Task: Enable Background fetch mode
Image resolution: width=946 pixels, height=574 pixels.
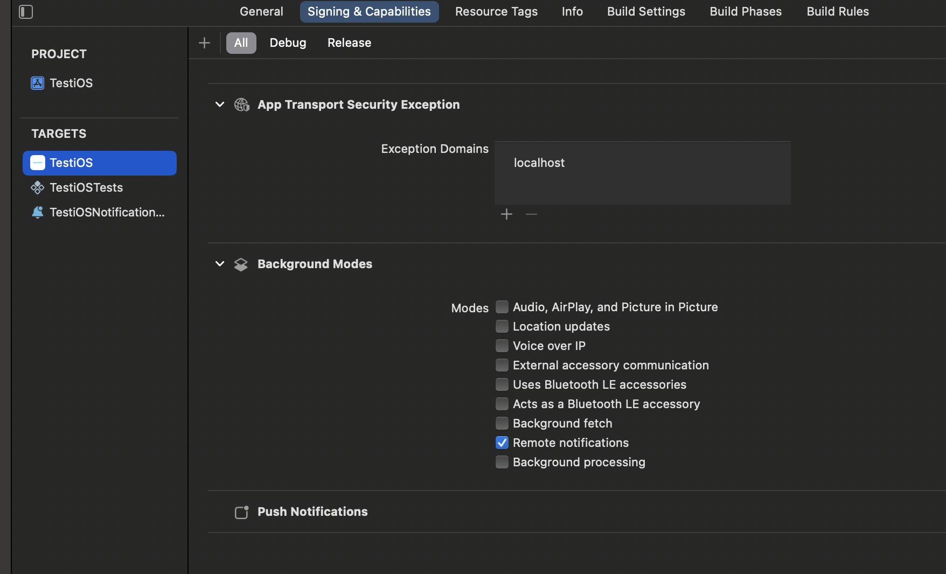Action: 502,423
